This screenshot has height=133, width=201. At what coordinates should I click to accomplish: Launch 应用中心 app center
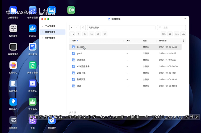click(13, 65)
